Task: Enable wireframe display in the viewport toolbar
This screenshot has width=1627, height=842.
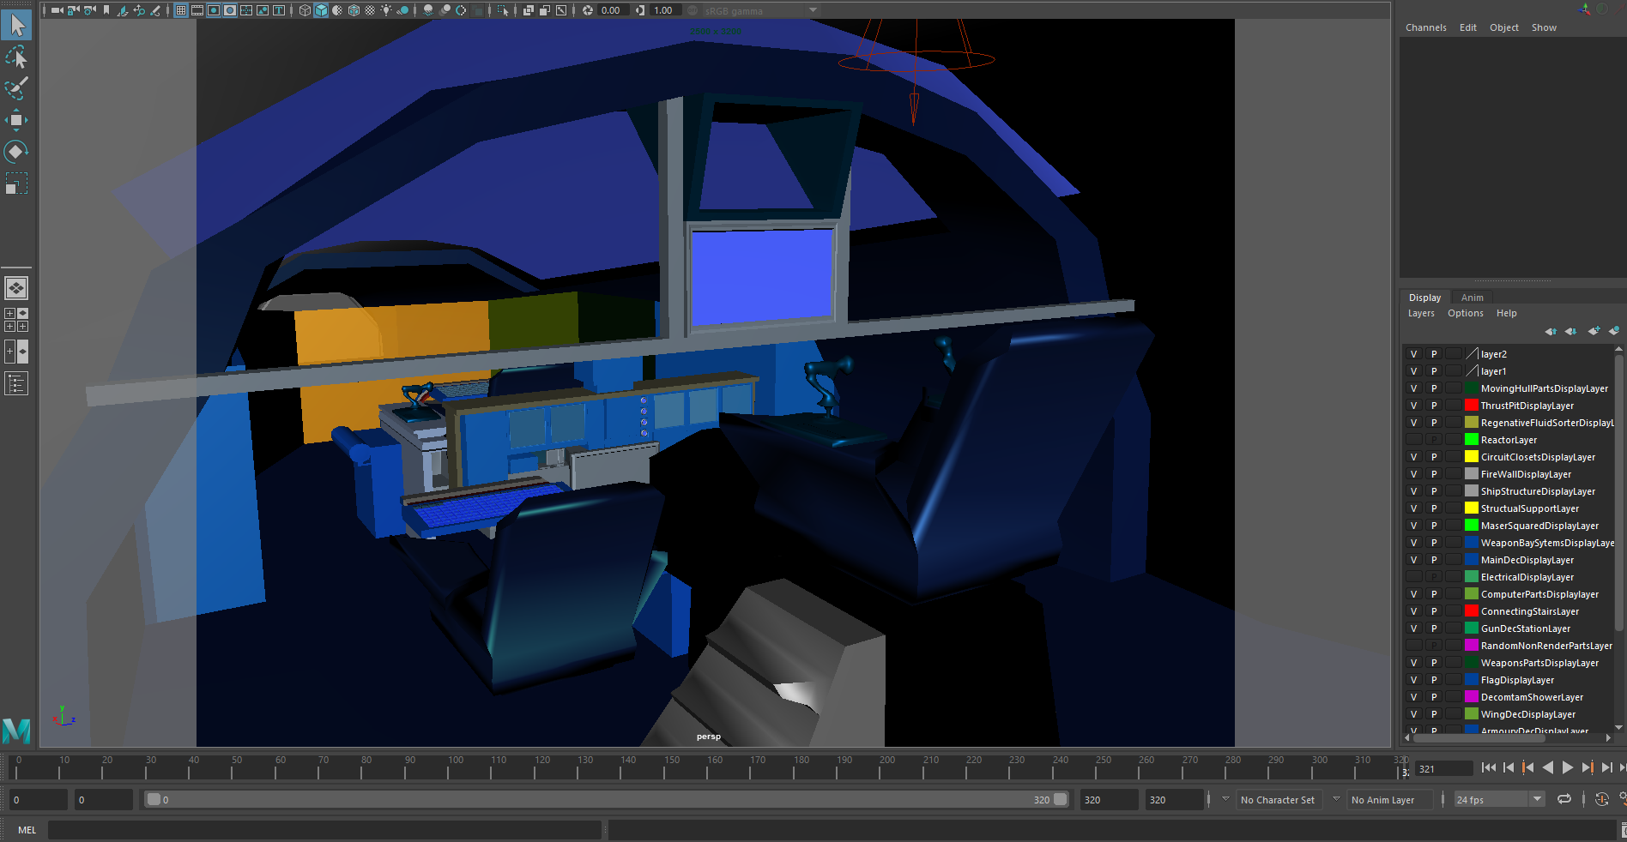Action: (x=305, y=10)
